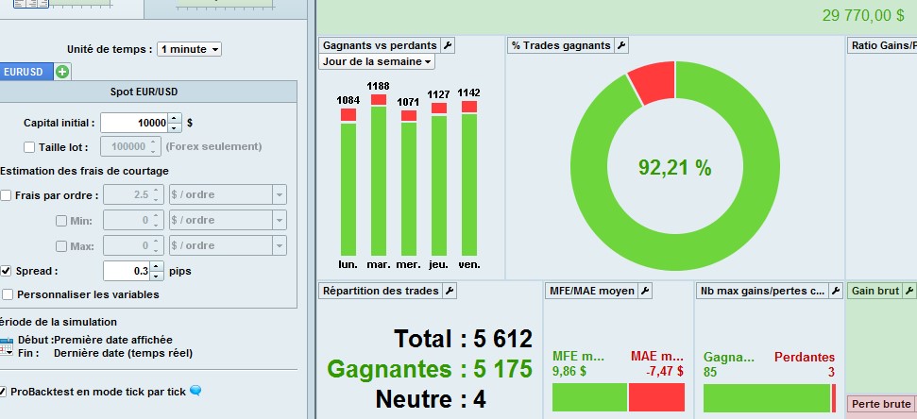This screenshot has height=419, width=917.
Task: Click the % Trades gagnants panel title
Action: coord(561,45)
